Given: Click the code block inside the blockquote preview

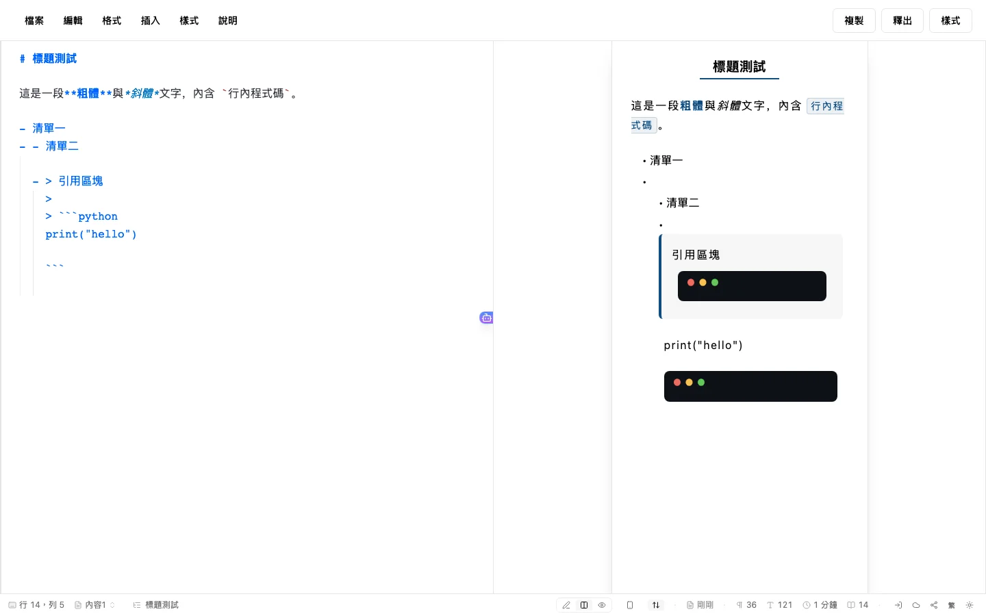Looking at the screenshot, I should [x=752, y=286].
